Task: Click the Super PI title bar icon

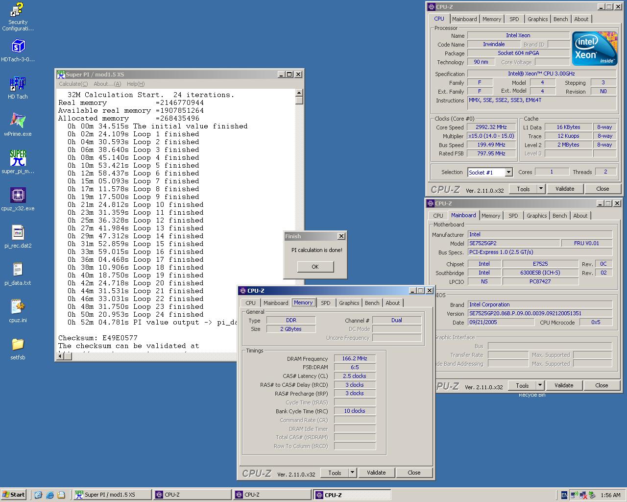Action: (x=61, y=75)
